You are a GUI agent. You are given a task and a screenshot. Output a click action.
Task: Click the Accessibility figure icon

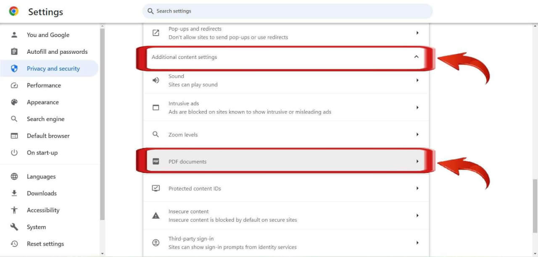coord(14,210)
